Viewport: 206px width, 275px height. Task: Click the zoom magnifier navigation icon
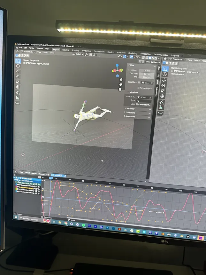(x=121, y=80)
